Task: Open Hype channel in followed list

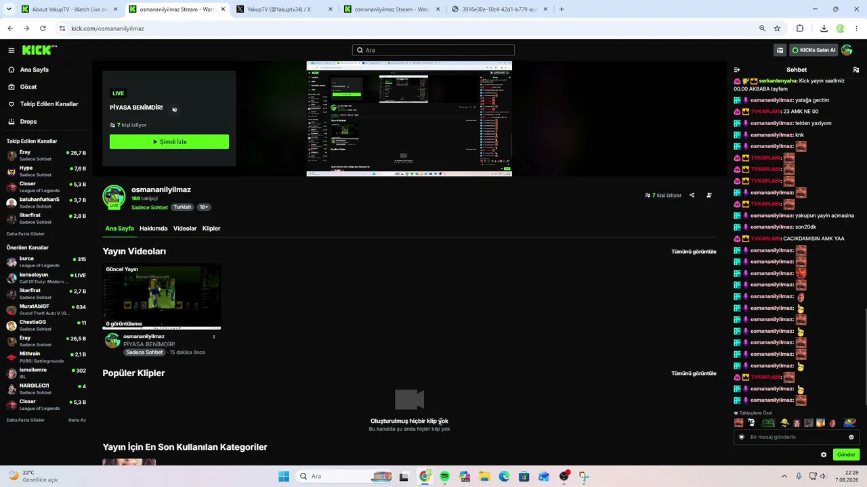Action: (46, 171)
